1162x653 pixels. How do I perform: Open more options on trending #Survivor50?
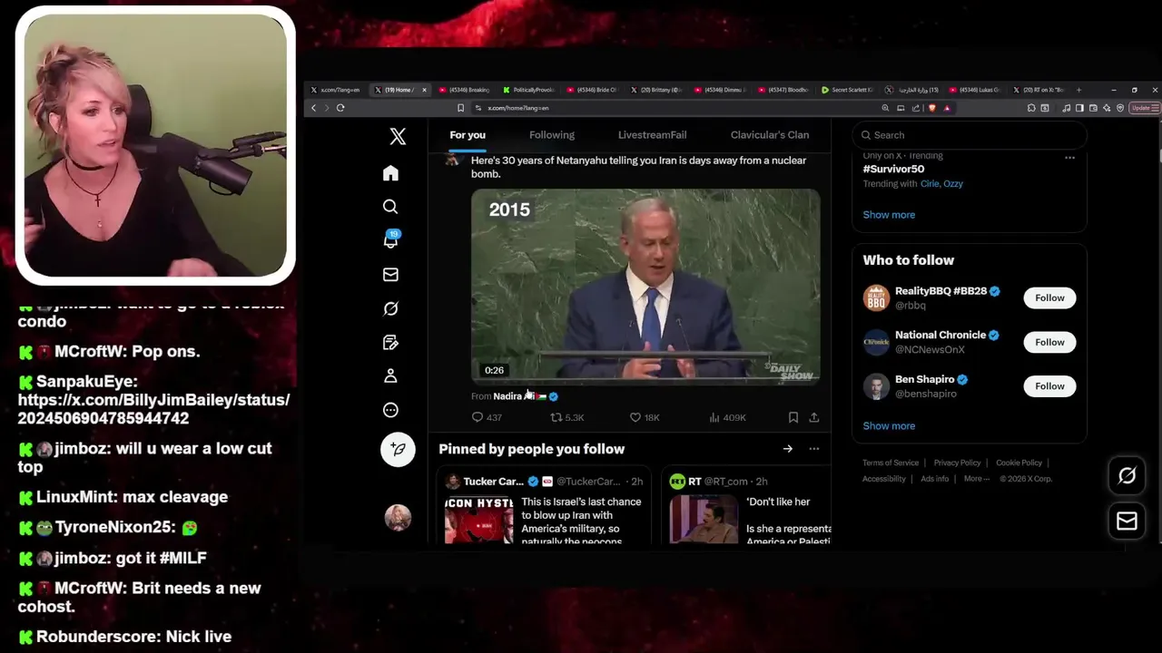pyautogui.click(x=1069, y=158)
